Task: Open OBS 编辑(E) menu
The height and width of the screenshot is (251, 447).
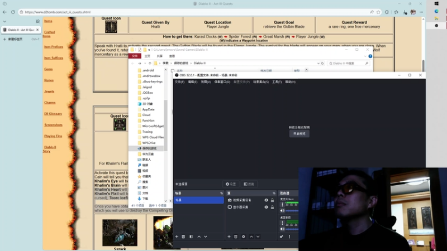Action: pyautogui.click(x=192, y=82)
